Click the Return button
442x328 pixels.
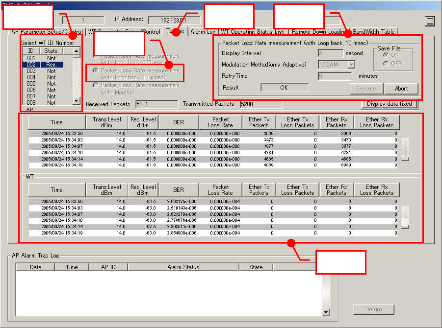coord(373,309)
